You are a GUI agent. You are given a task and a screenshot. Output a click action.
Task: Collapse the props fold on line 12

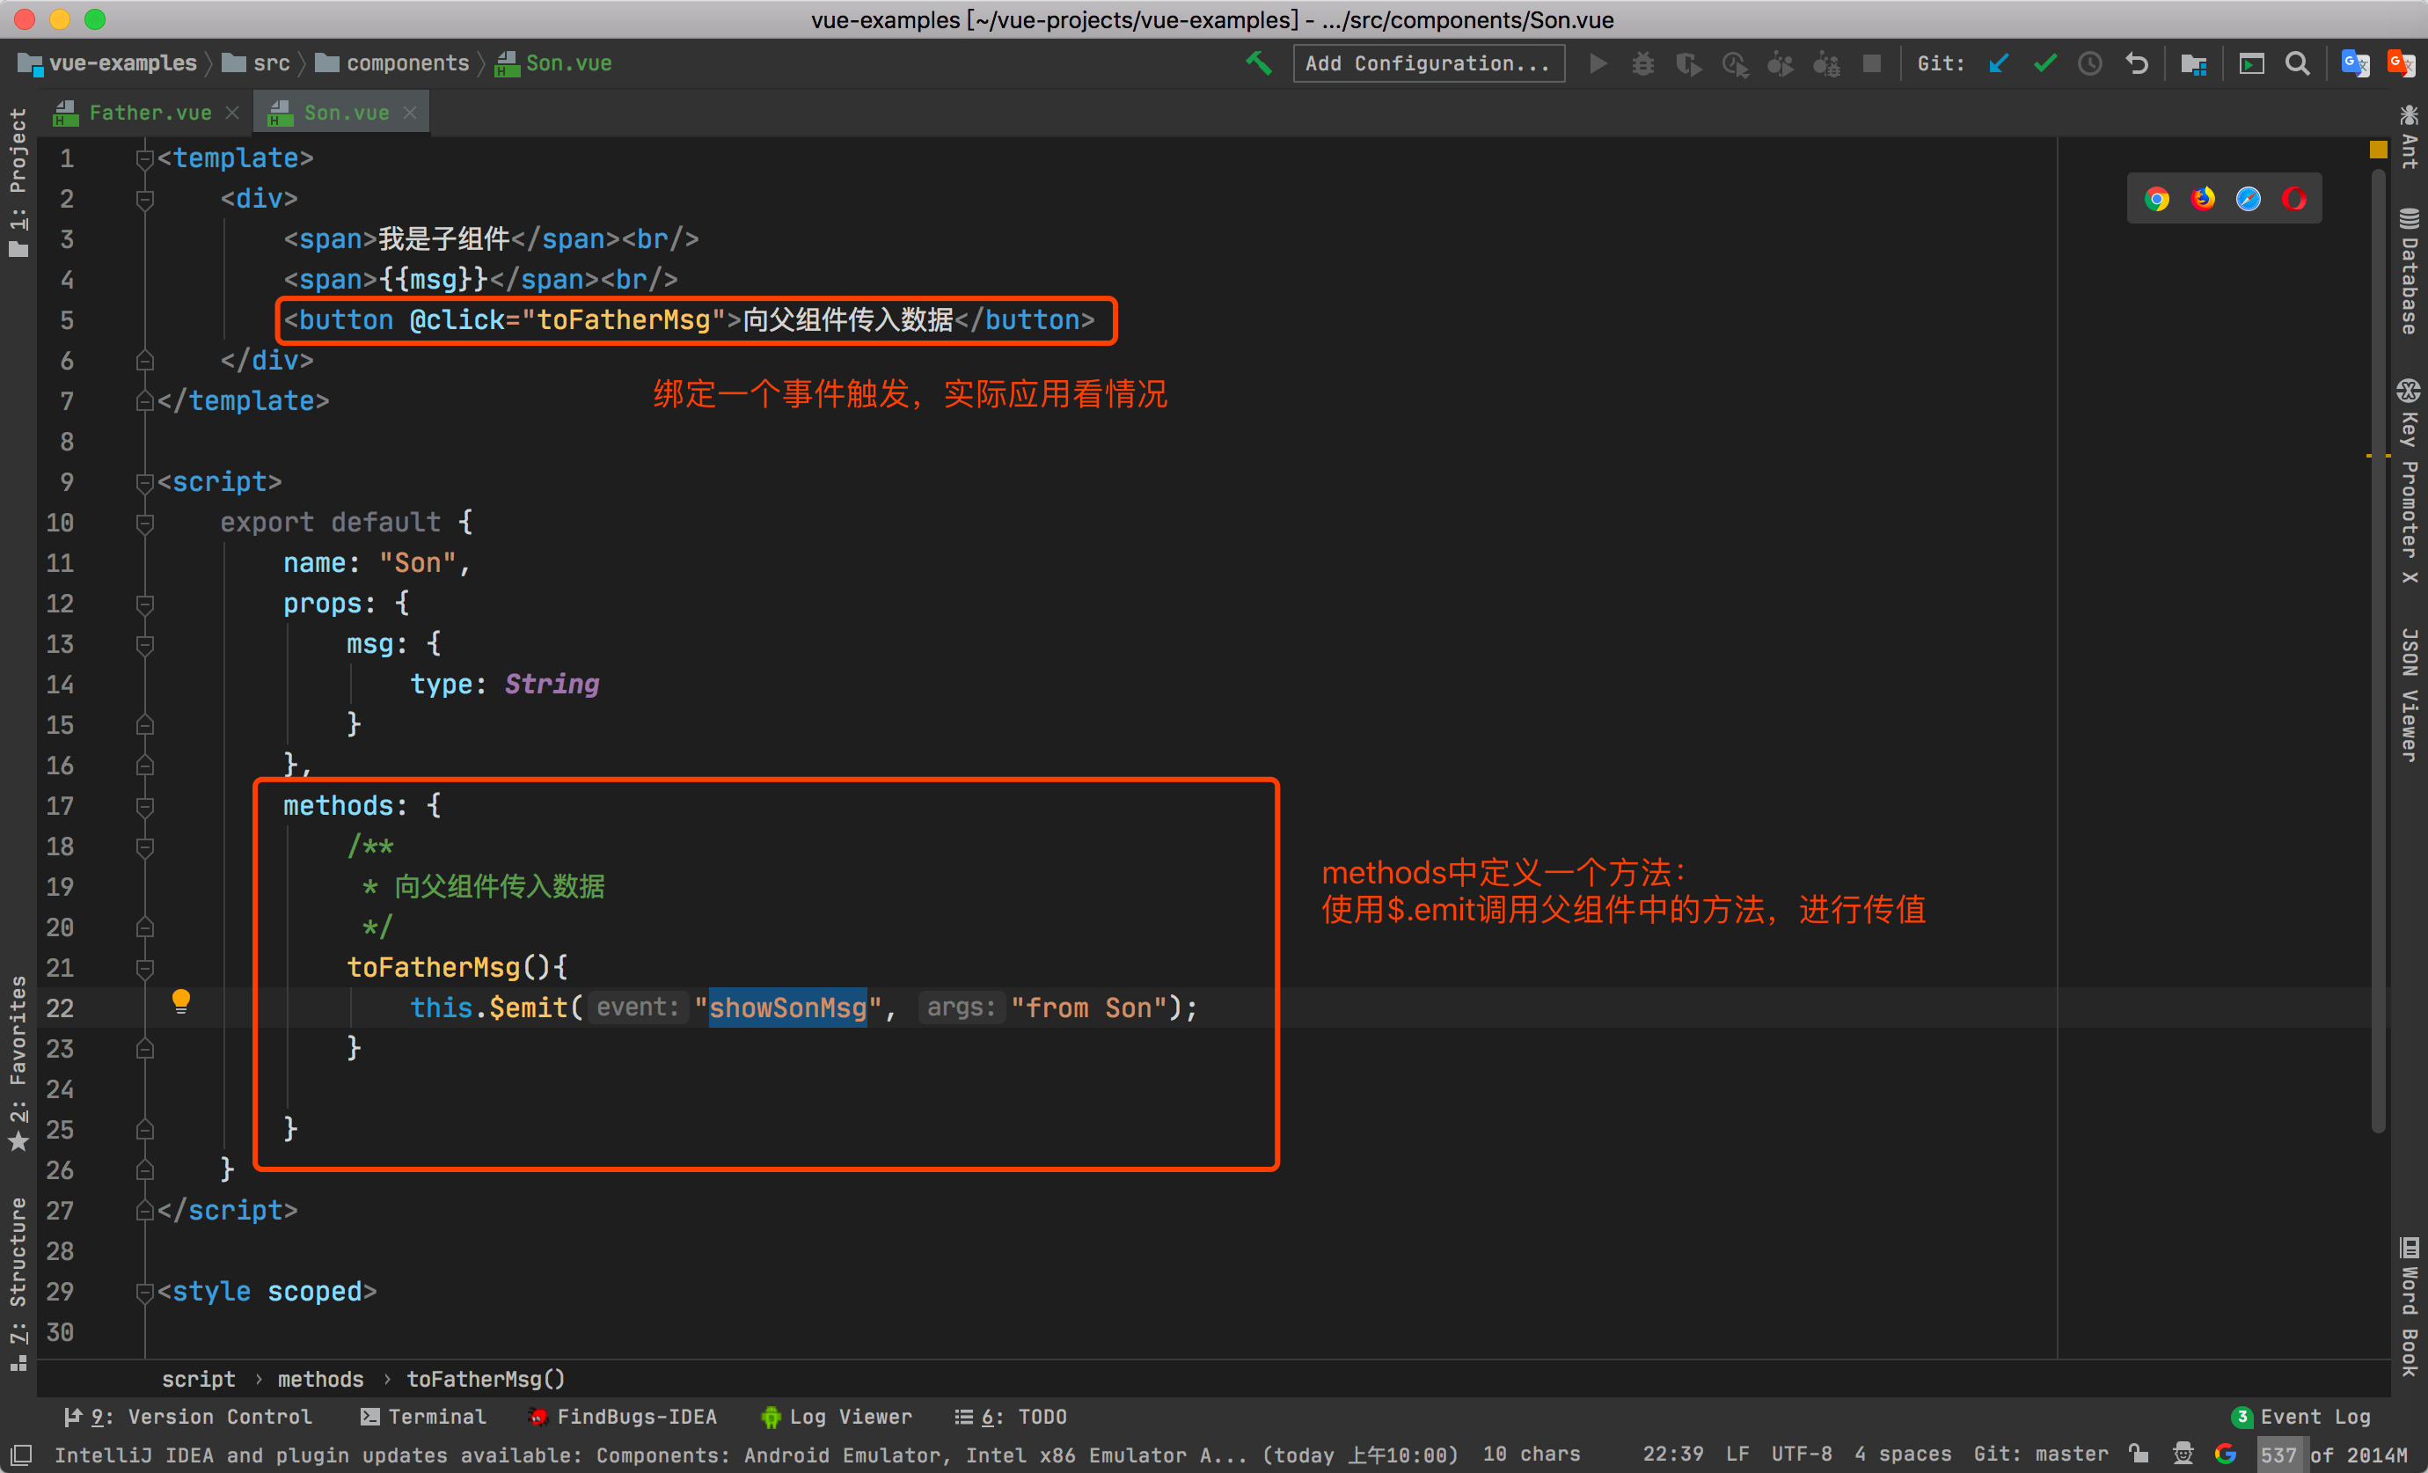tap(145, 604)
